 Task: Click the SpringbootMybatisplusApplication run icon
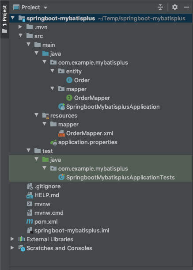(61, 107)
